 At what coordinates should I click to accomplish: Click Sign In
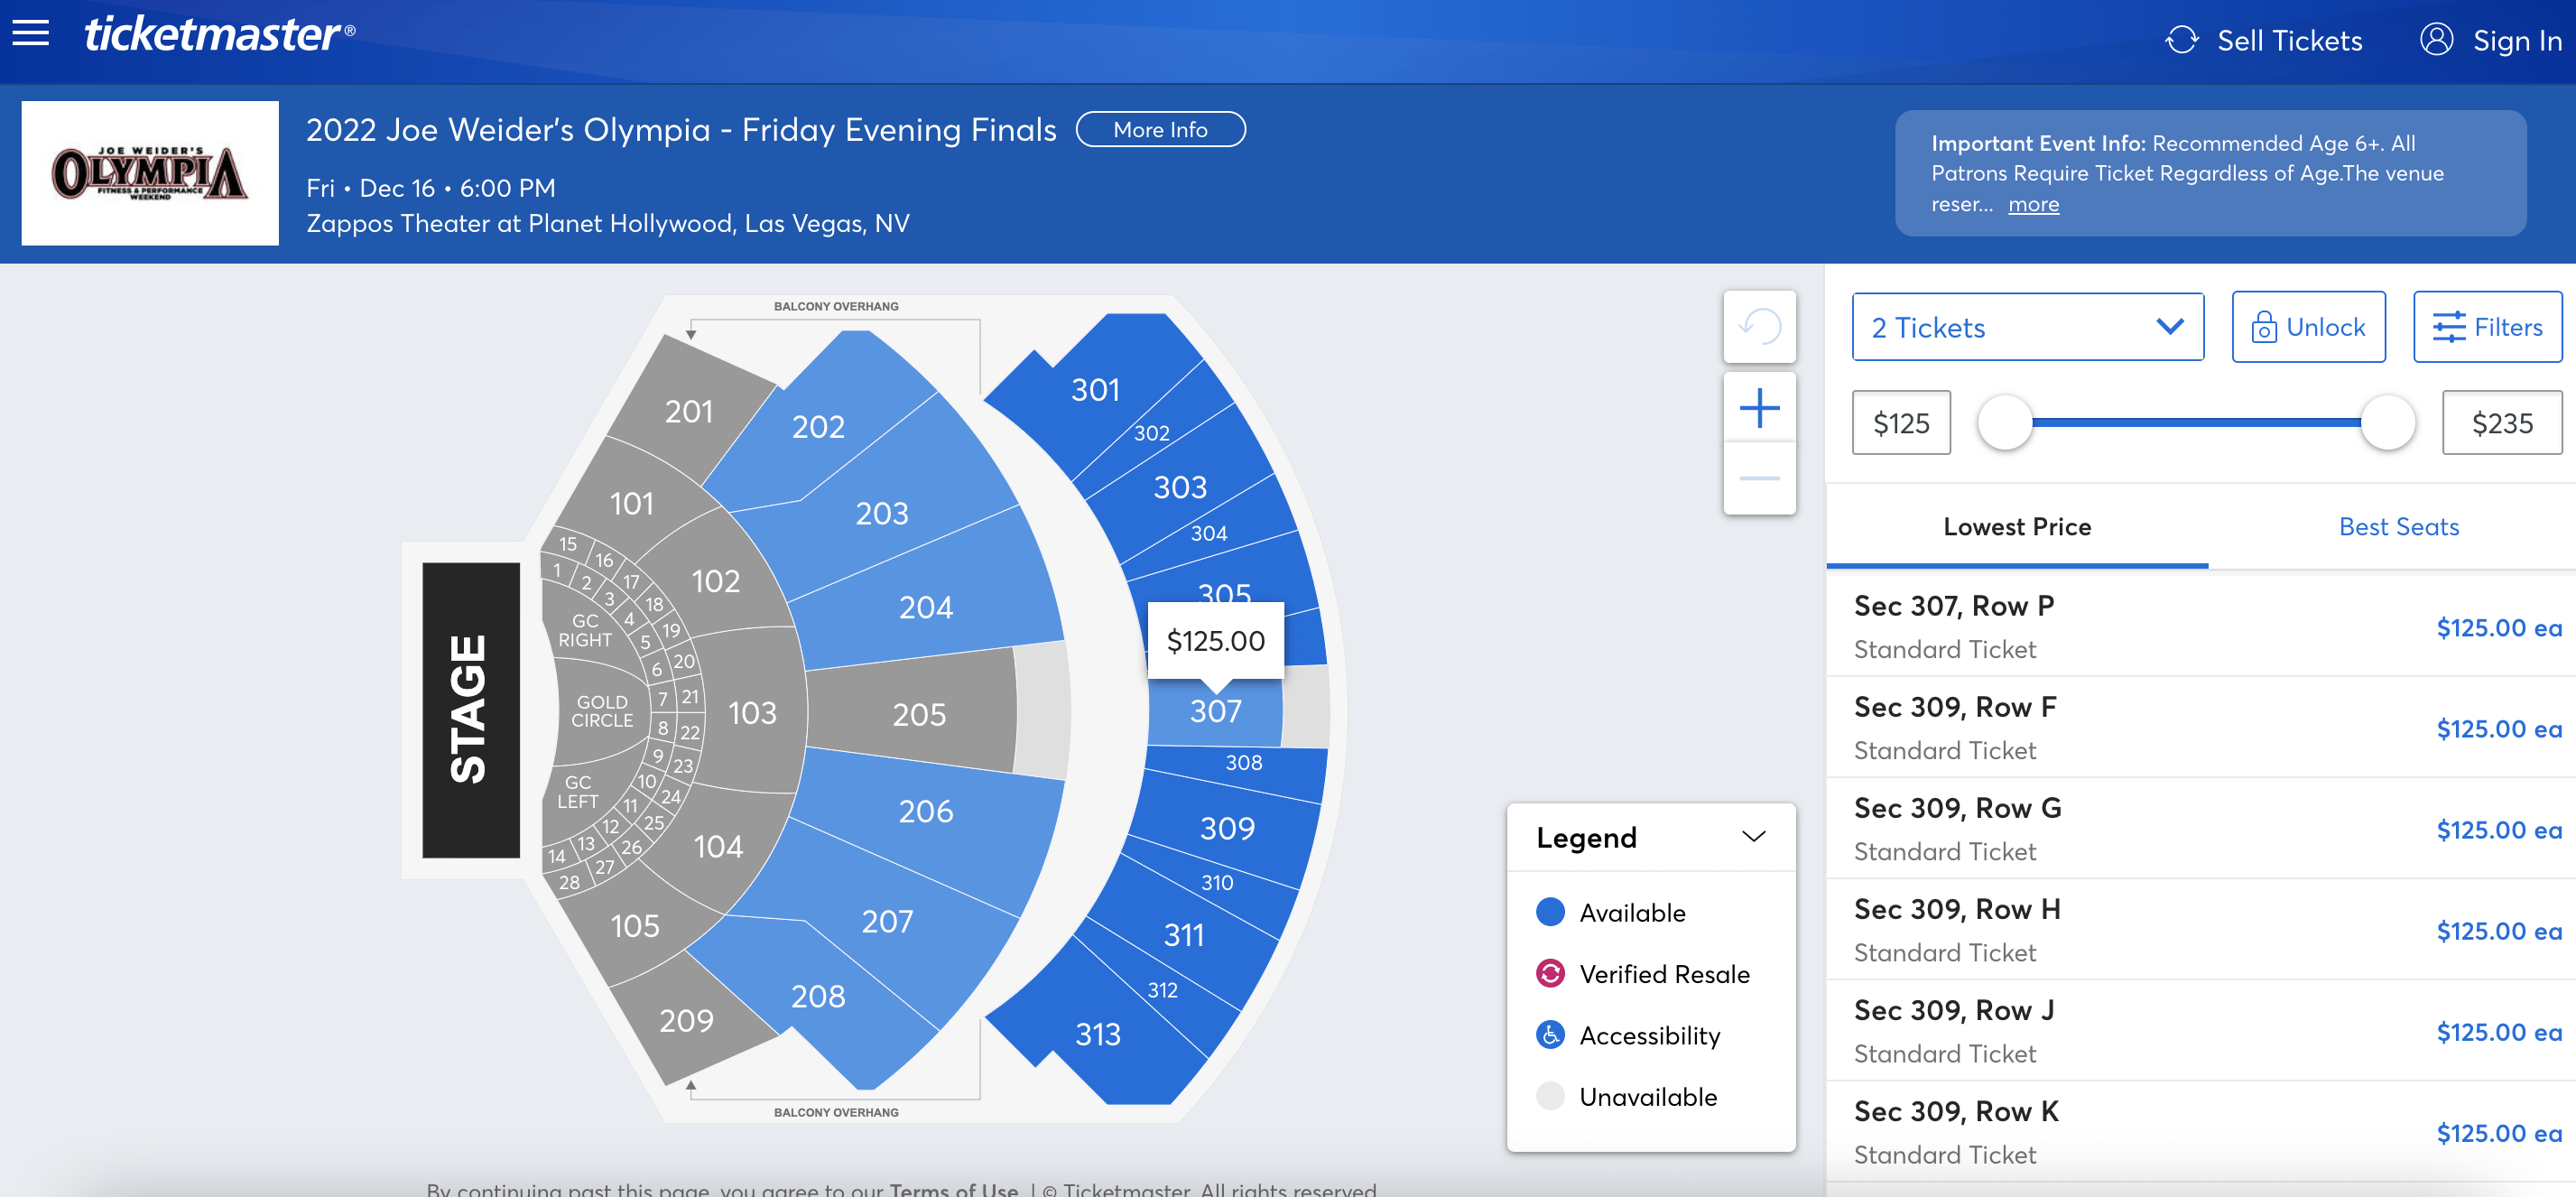[x=2517, y=41]
